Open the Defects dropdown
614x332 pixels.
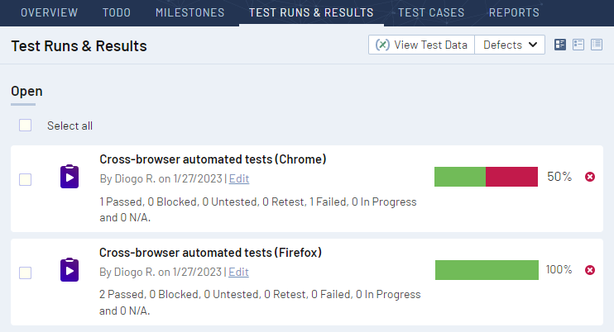(510, 45)
